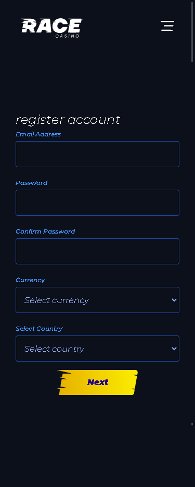This screenshot has height=487, width=195.
Task: Click the Select country placeholder text
Action: 54,349
